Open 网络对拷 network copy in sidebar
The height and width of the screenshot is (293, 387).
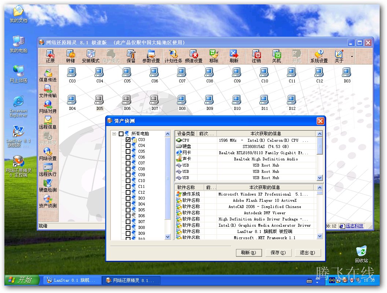pyautogui.click(x=48, y=107)
